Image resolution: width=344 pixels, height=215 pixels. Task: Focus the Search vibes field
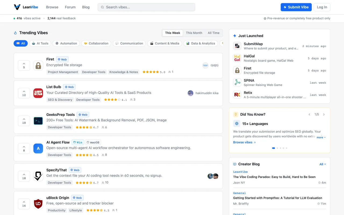[146, 7]
